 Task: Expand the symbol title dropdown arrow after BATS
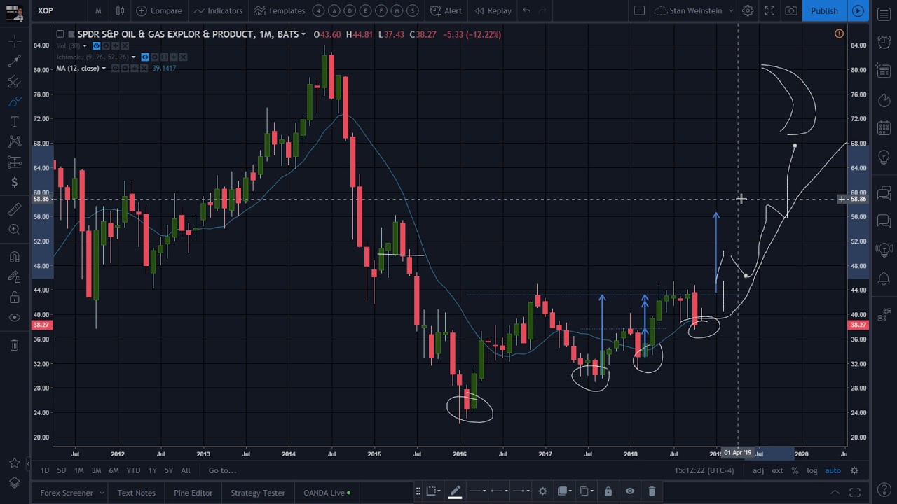[303, 34]
